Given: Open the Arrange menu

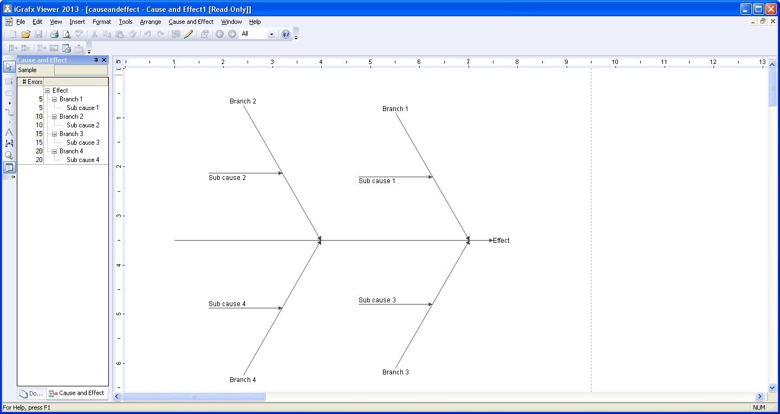Looking at the screenshot, I should pos(150,22).
